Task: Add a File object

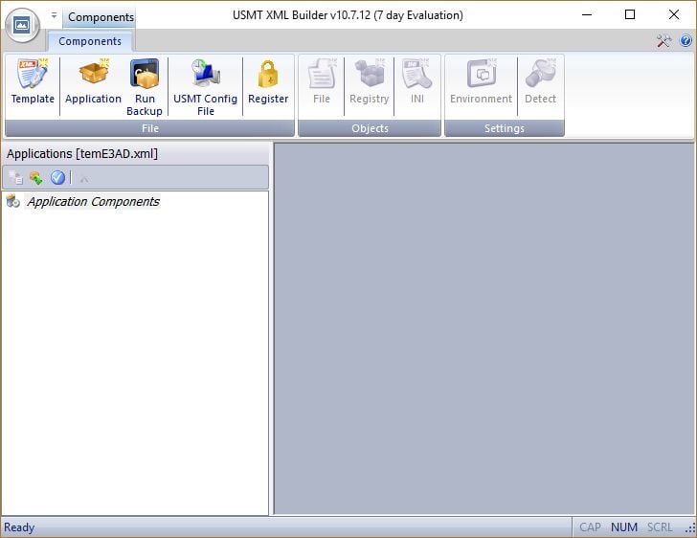Action: [x=322, y=83]
